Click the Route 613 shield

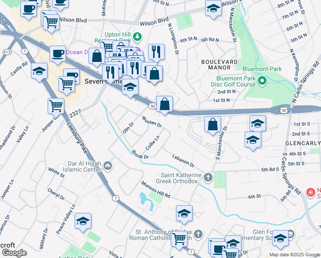[7, 52]
